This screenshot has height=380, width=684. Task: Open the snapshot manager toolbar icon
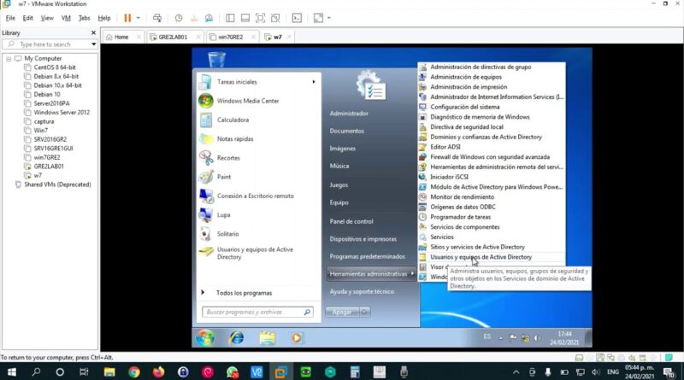coord(209,18)
